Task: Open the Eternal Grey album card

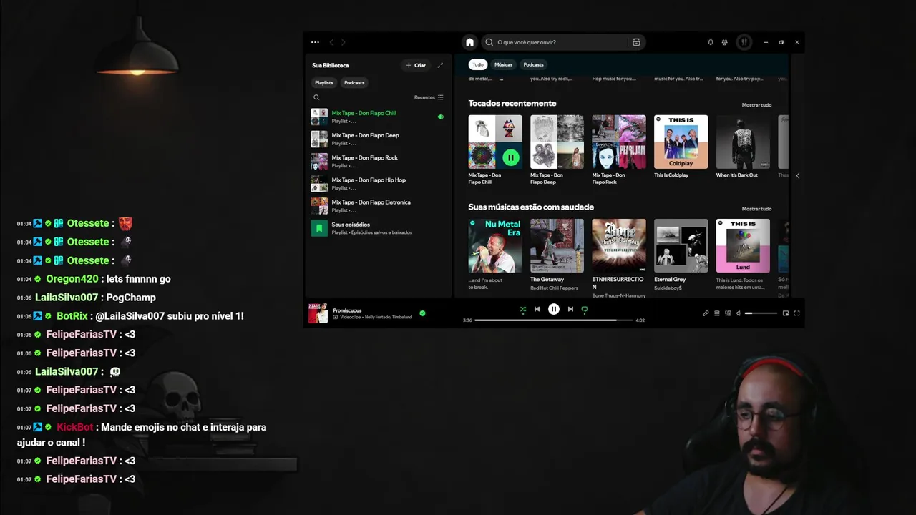Action: pos(681,254)
